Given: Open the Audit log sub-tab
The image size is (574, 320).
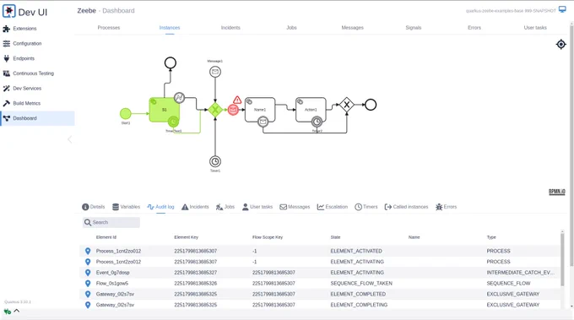Looking at the screenshot, I should pyautogui.click(x=160, y=207).
